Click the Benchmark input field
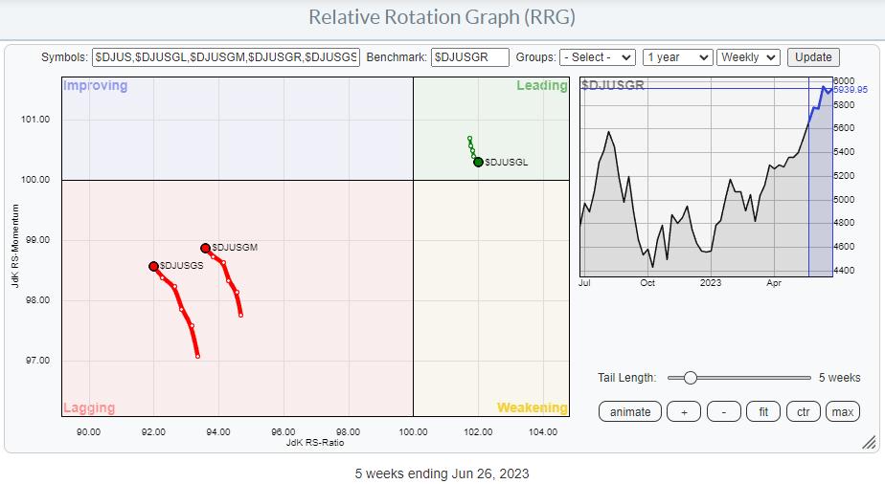This screenshot has height=484, width=885. tap(469, 57)
